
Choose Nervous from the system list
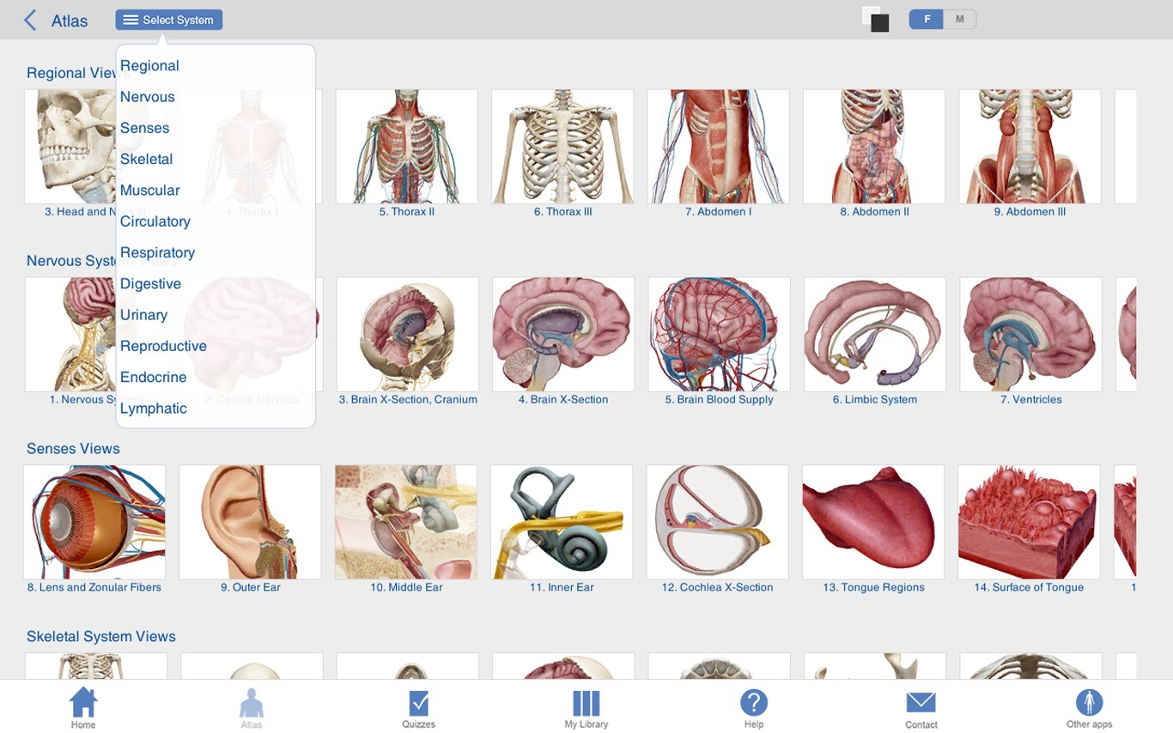148,97
